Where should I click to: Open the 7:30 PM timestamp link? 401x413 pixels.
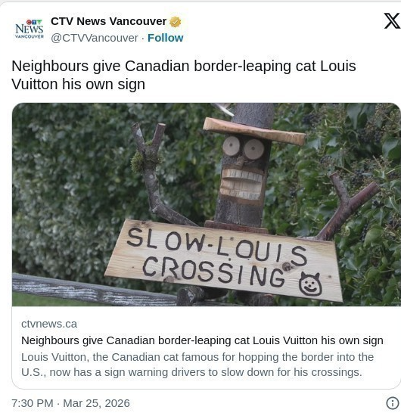[x=33, y=403]
